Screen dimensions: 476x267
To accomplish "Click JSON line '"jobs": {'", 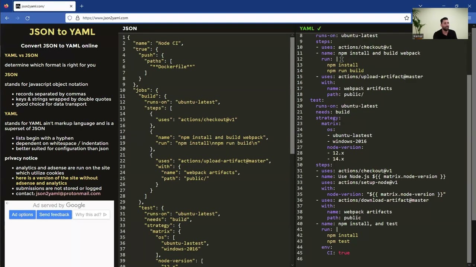I will (145, 90).
